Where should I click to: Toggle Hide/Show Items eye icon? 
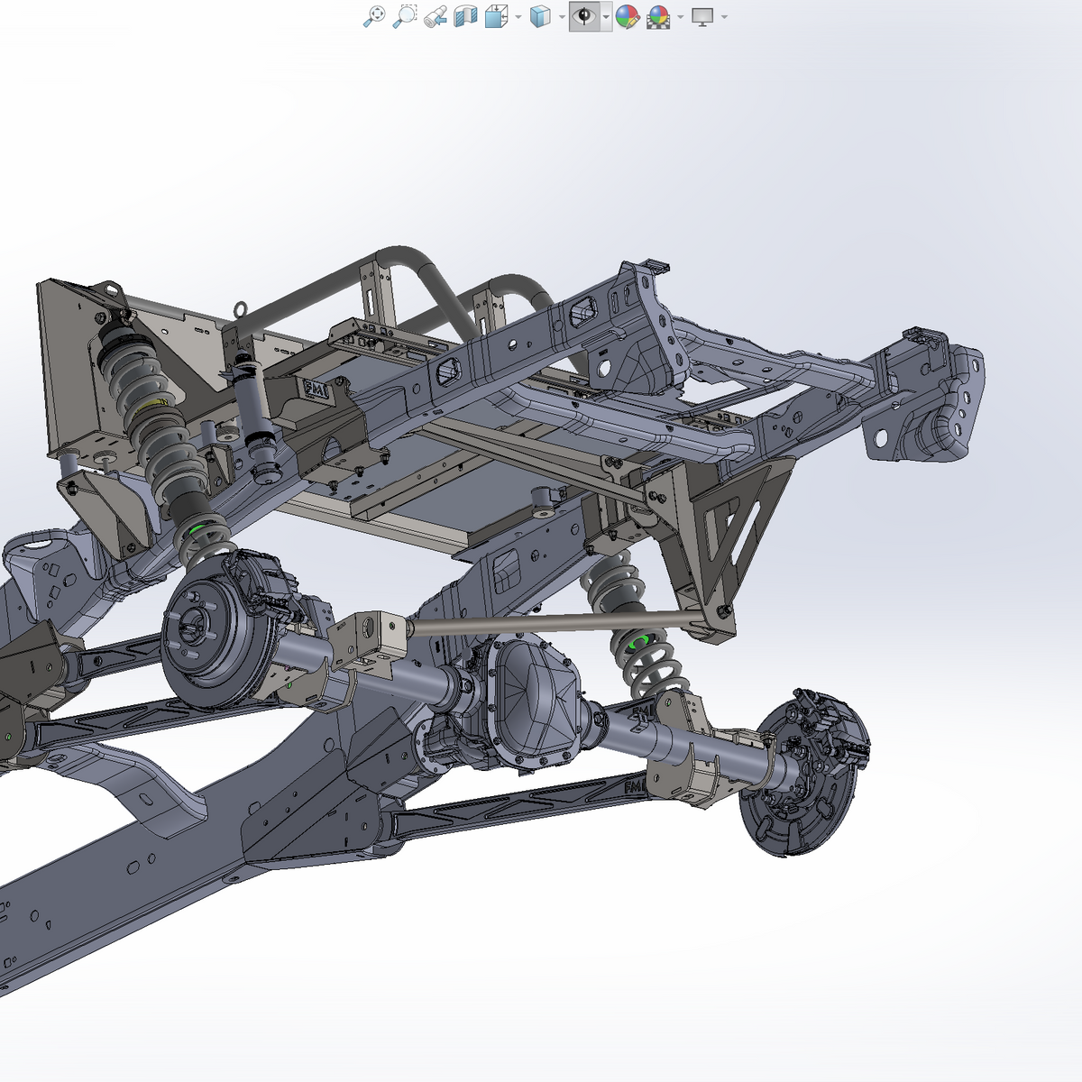coord(585,16)
